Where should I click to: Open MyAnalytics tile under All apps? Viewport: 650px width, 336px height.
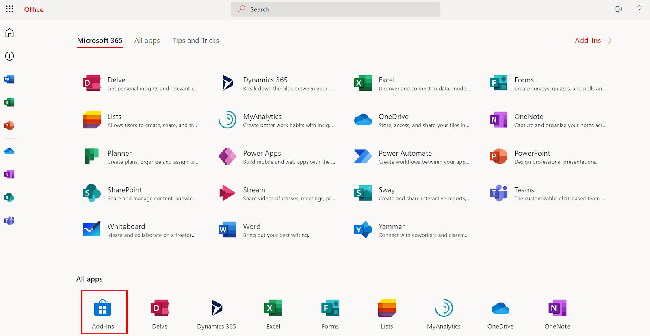(444, 314)
